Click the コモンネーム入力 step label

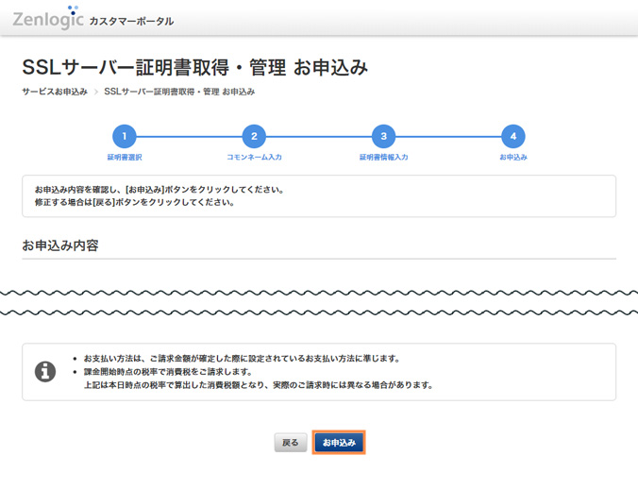(254, 157)
